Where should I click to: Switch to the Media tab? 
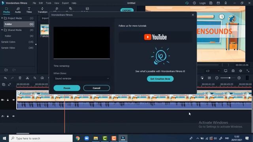pyautogui.click(x=6, y=10)
